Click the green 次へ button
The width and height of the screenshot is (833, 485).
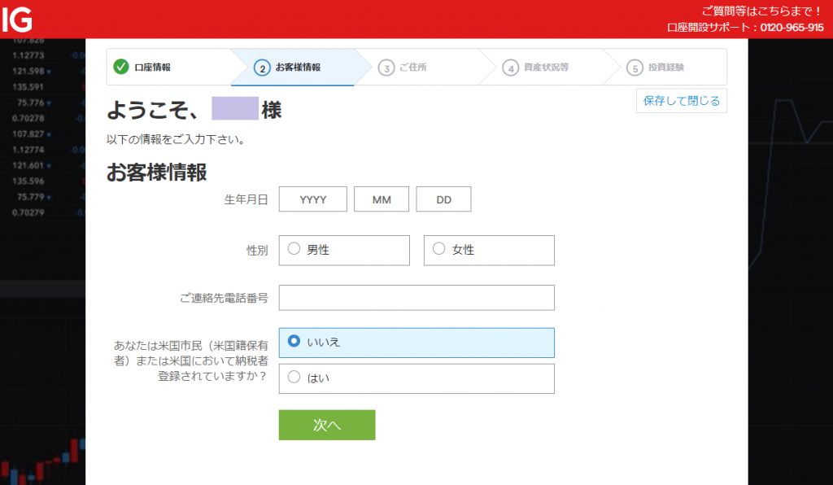click(327, 425)
